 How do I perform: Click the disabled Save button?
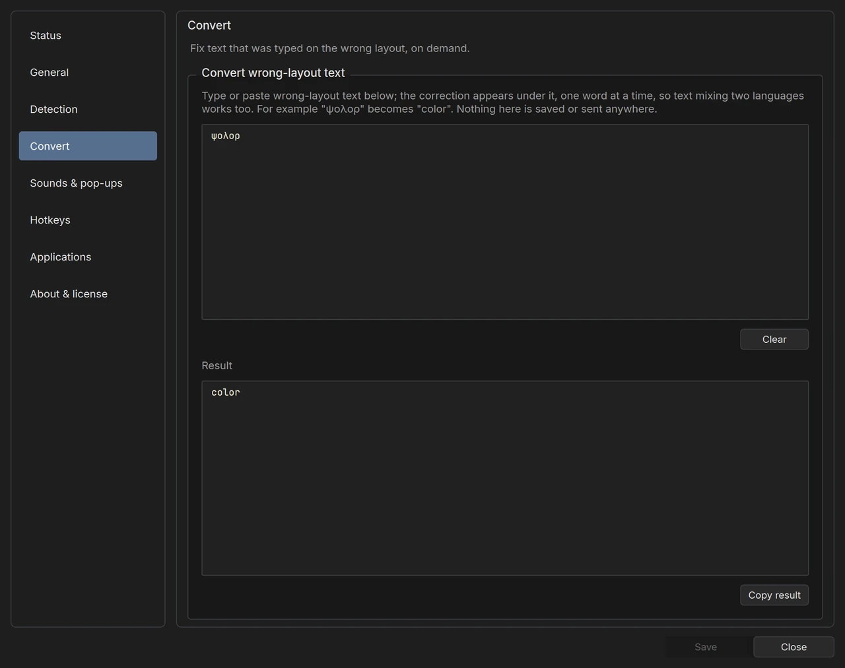[x=706, y=647]
